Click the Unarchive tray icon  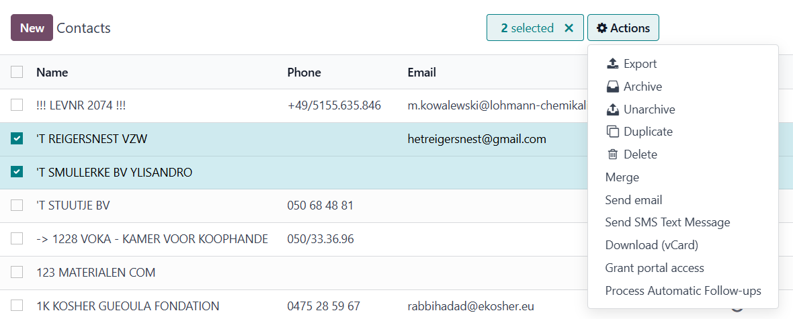612,109
